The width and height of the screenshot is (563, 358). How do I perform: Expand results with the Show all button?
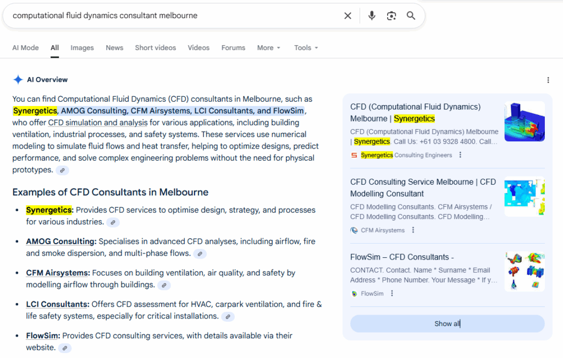tap(447, 323)
